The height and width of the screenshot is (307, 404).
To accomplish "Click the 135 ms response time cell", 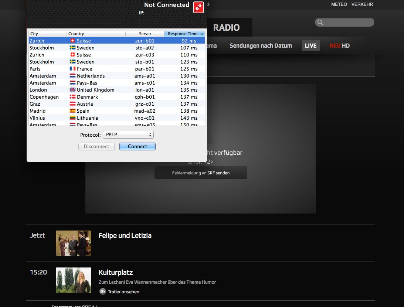I will 189,90.
